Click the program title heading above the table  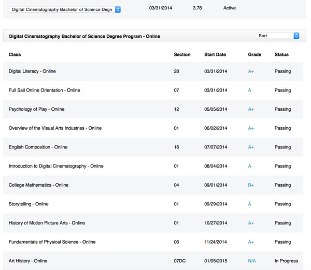(x=84, y=36)
